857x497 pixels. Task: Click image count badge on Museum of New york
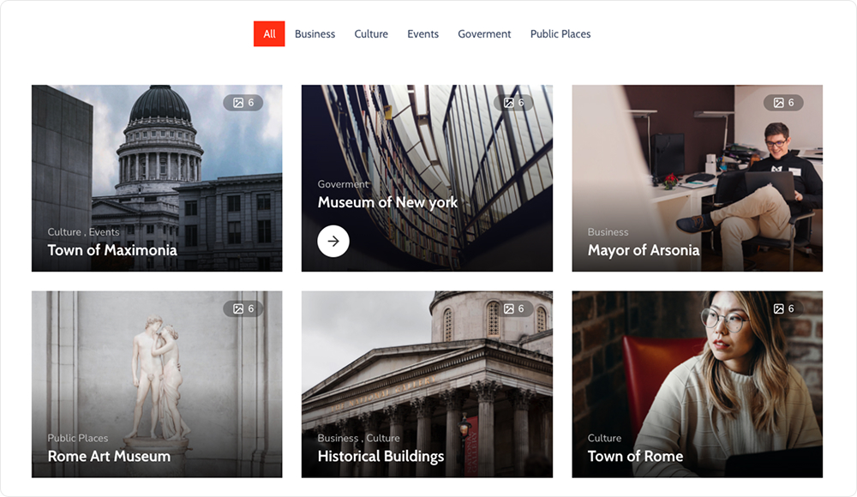[513, 103]
